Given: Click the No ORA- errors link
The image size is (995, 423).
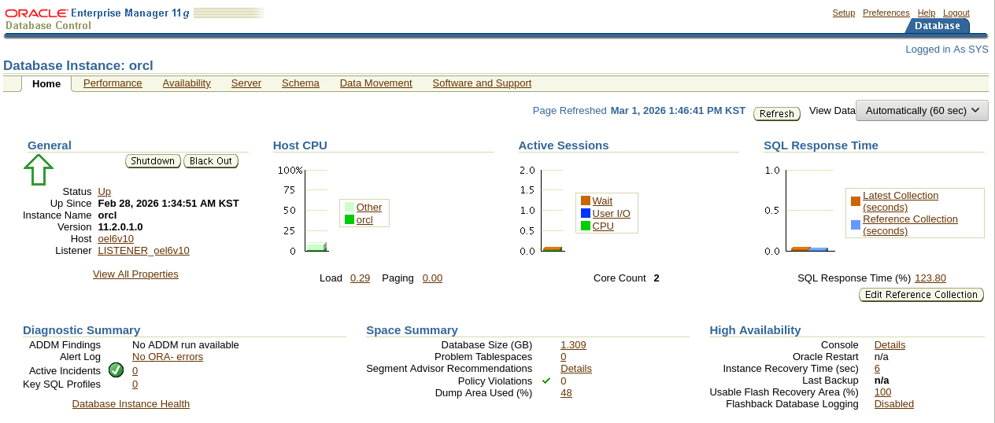Looking at the screenshot, I should [168, 357].
